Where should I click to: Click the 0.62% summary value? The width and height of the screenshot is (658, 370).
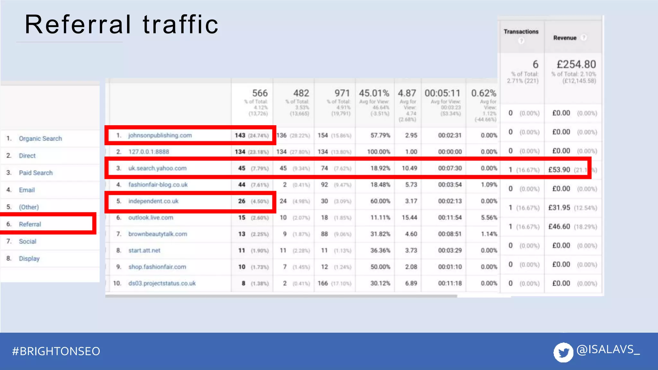coord(484,93)
